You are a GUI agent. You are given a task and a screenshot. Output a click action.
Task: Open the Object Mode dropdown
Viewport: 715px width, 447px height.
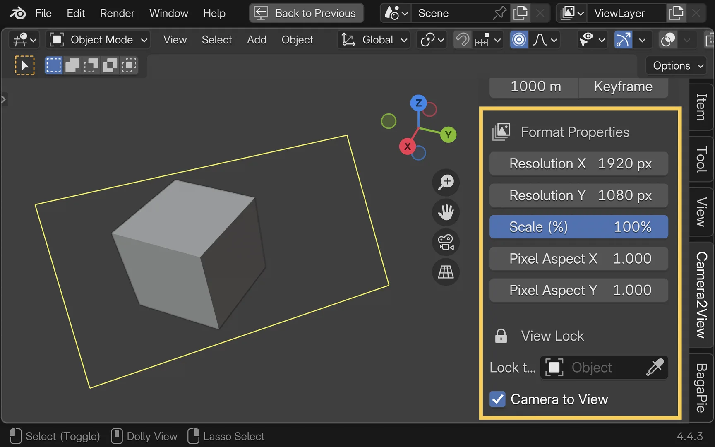[x=98, y=40]
